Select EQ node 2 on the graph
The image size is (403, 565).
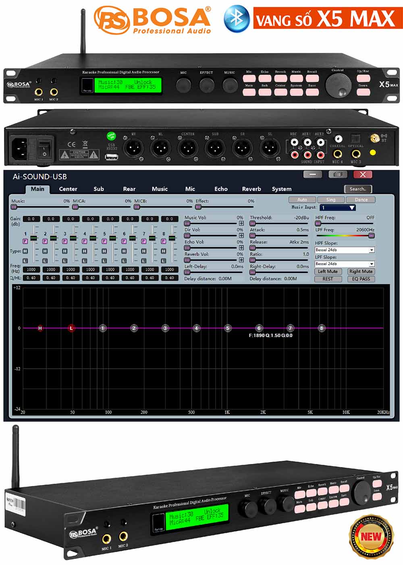(134, 328)
